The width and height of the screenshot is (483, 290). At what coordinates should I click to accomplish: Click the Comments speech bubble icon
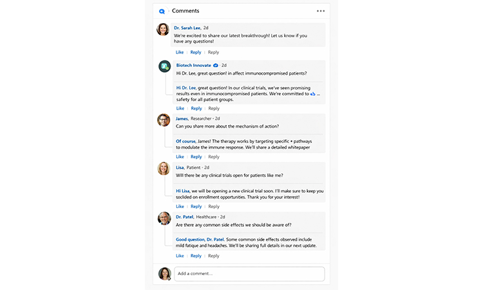[x=162, y=12]
